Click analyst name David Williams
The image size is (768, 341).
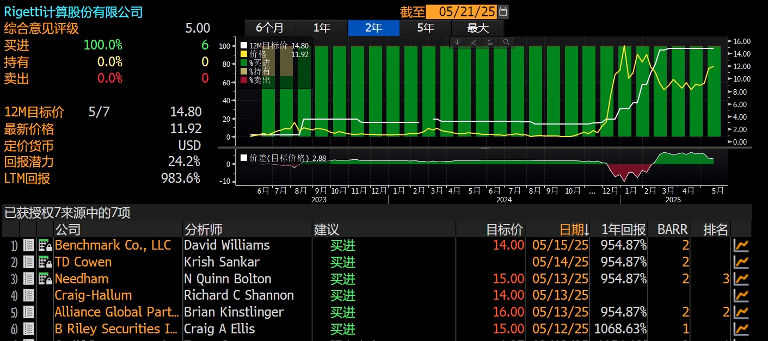click(227, 245)
